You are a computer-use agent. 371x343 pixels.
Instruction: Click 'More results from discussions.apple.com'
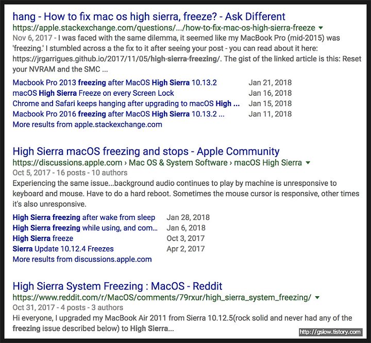click(82, 259)
